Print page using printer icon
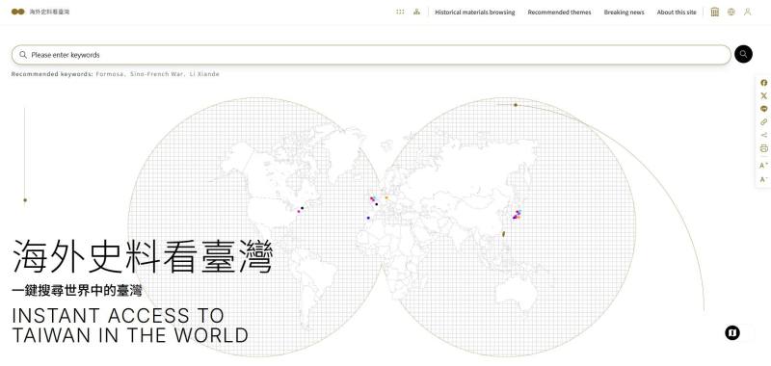Image resolution: width=771 pixels, height=366 pixels. tap(763, 148)
